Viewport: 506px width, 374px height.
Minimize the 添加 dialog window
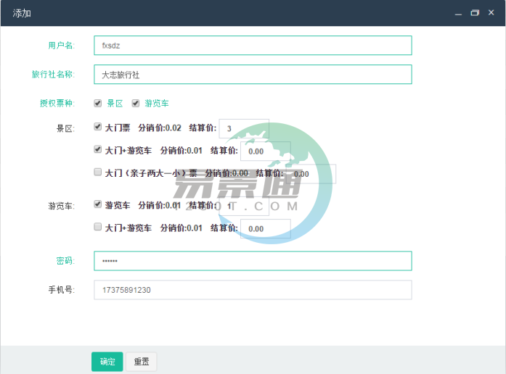(458, 13)
